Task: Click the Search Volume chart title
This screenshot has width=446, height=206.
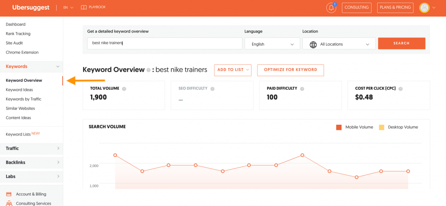Action: (x=107, y=127)
